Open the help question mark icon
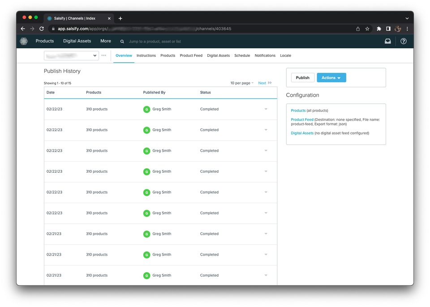This screenshot has height=307, width=430. [x=404, y=41]
